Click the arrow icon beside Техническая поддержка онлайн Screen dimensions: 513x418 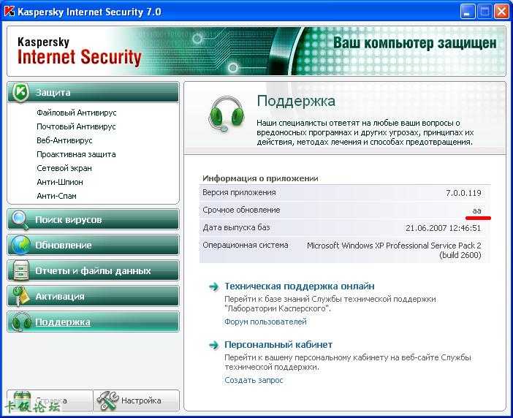coord(214,287)
